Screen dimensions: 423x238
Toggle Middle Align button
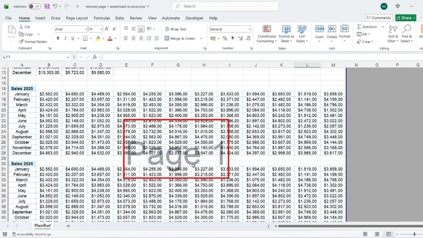(133, 29)
